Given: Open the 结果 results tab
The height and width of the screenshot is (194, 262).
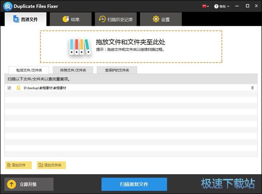Looking at the screenshot, I should (x=71, y=19).
